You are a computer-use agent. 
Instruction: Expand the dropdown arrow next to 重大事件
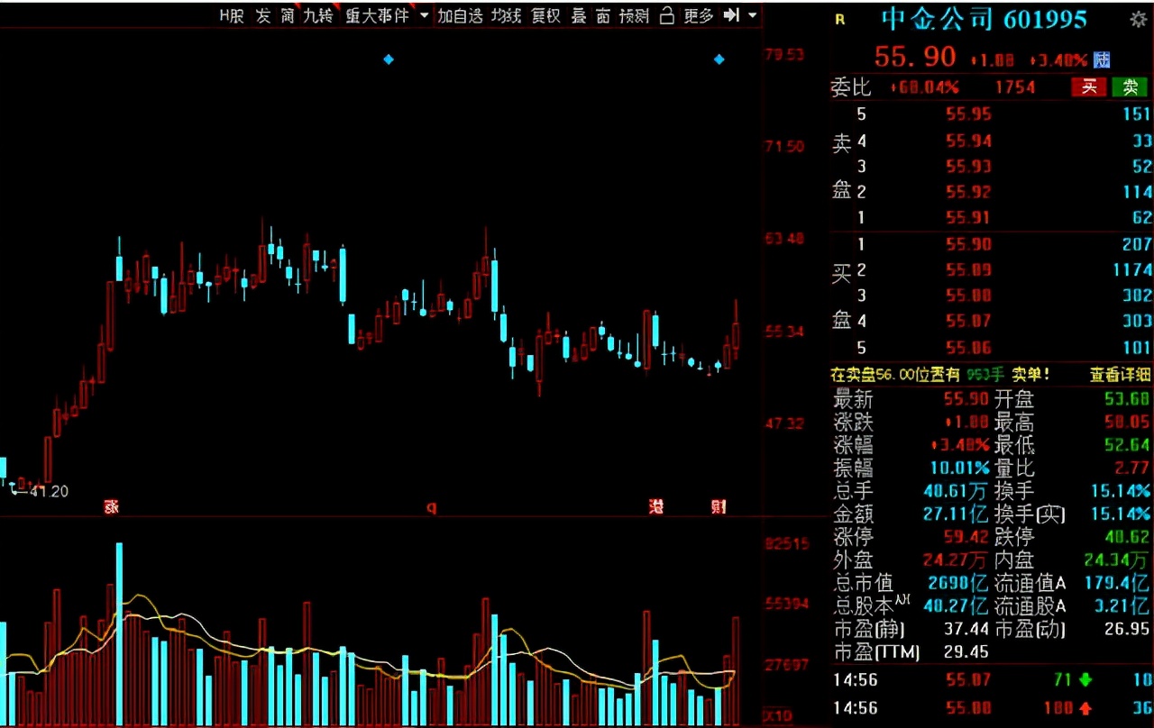[425, 15]
